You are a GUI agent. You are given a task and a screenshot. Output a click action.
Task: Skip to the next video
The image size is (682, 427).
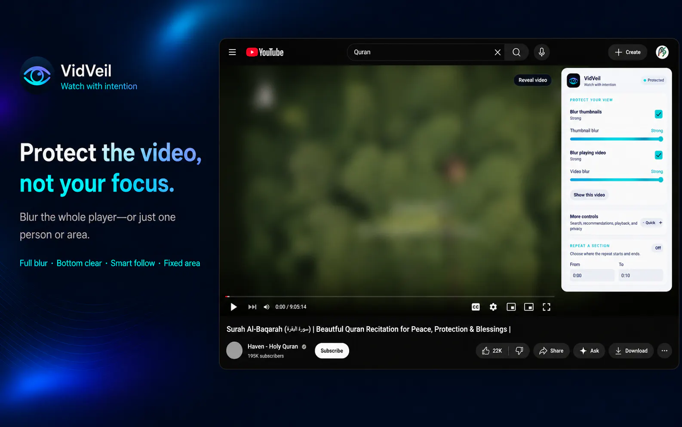tap(252, 307)
